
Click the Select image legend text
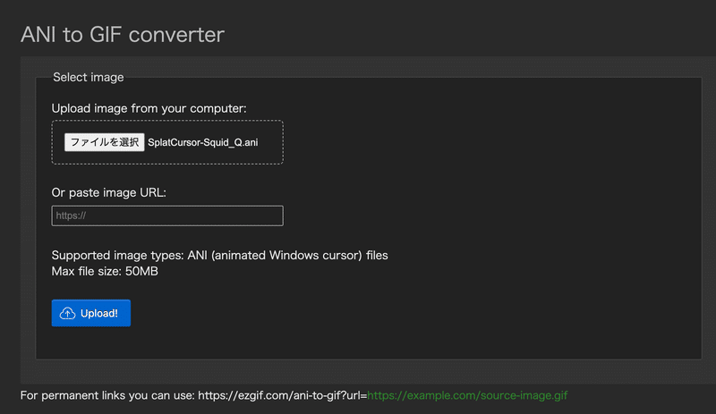(x=88, y=77)
